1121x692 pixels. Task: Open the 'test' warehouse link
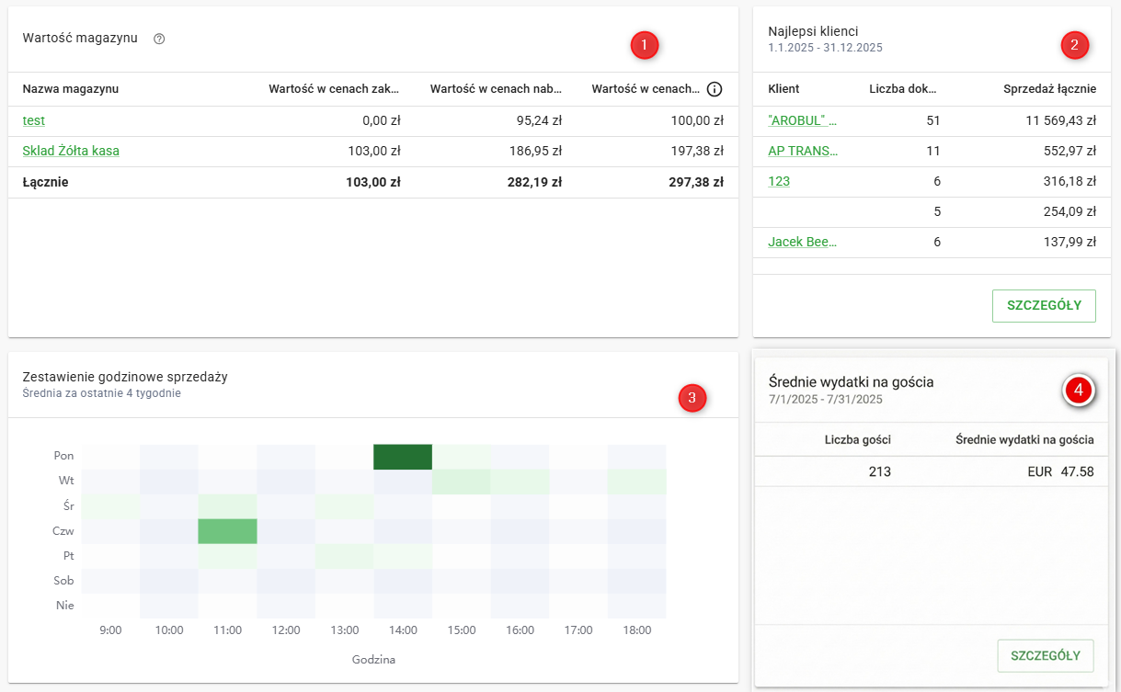click(34, 120)
